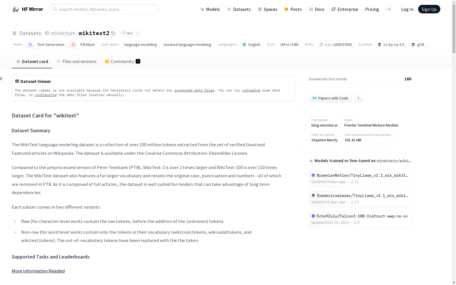Click the cc-by-sa-3.0 license tag
456x285 pixels.
pyautogui.click(x=391, y=44)
